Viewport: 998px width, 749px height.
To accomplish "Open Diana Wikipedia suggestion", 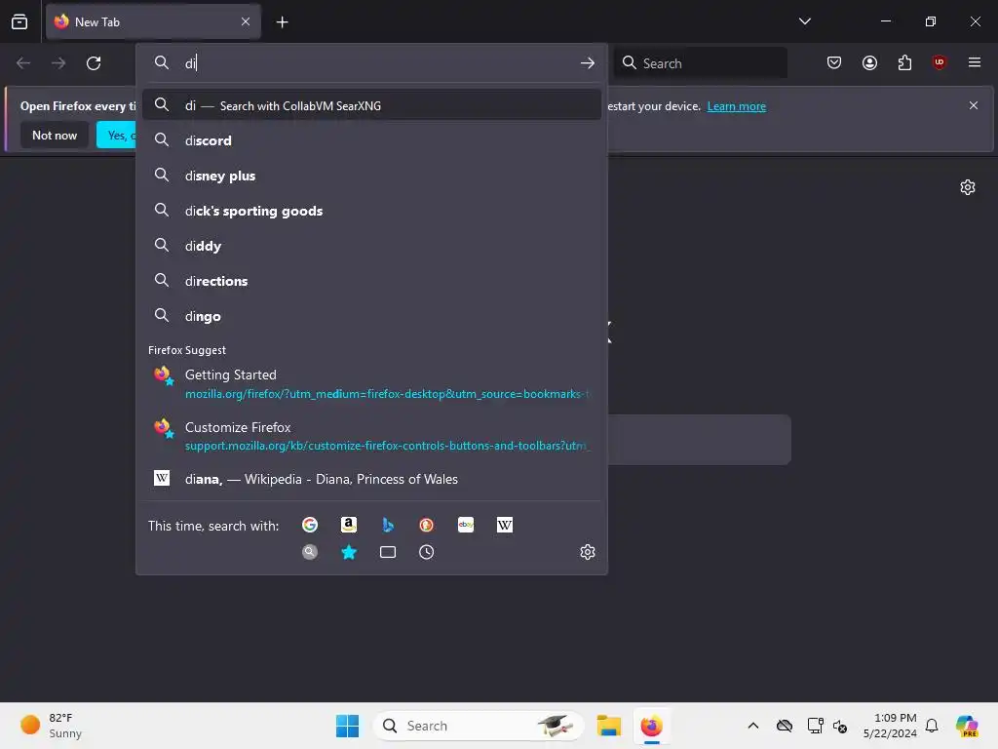I will [371, 479].
